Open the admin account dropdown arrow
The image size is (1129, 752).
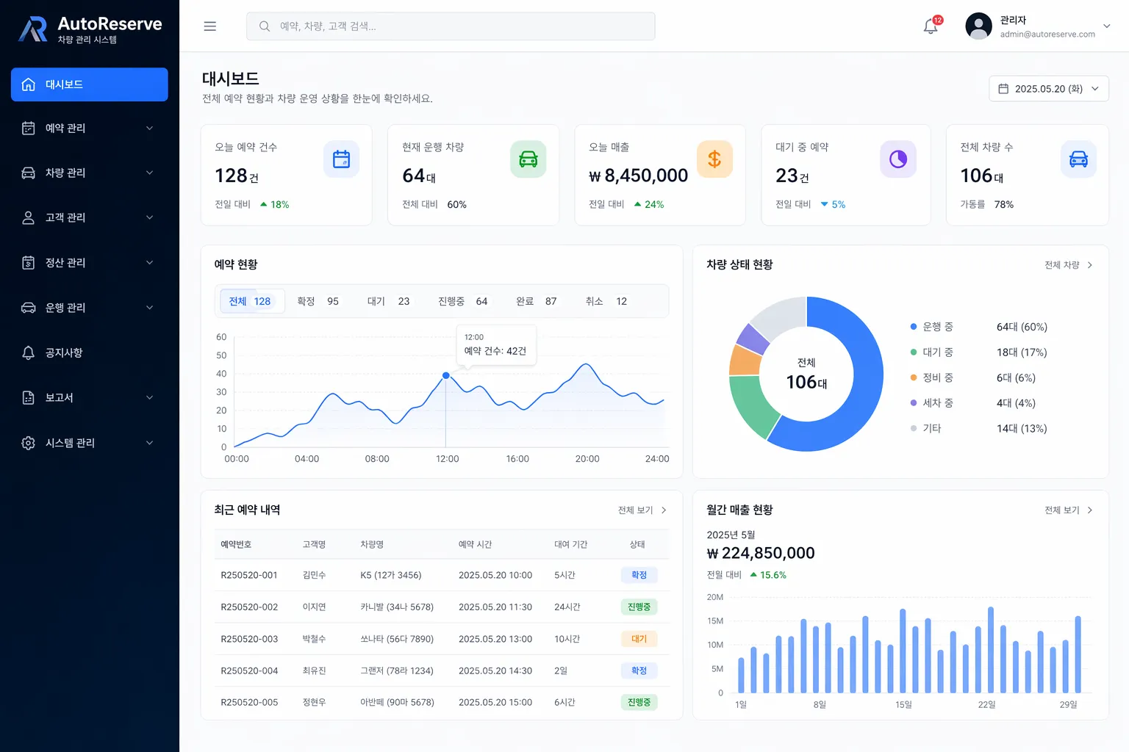coord(1106,26)
